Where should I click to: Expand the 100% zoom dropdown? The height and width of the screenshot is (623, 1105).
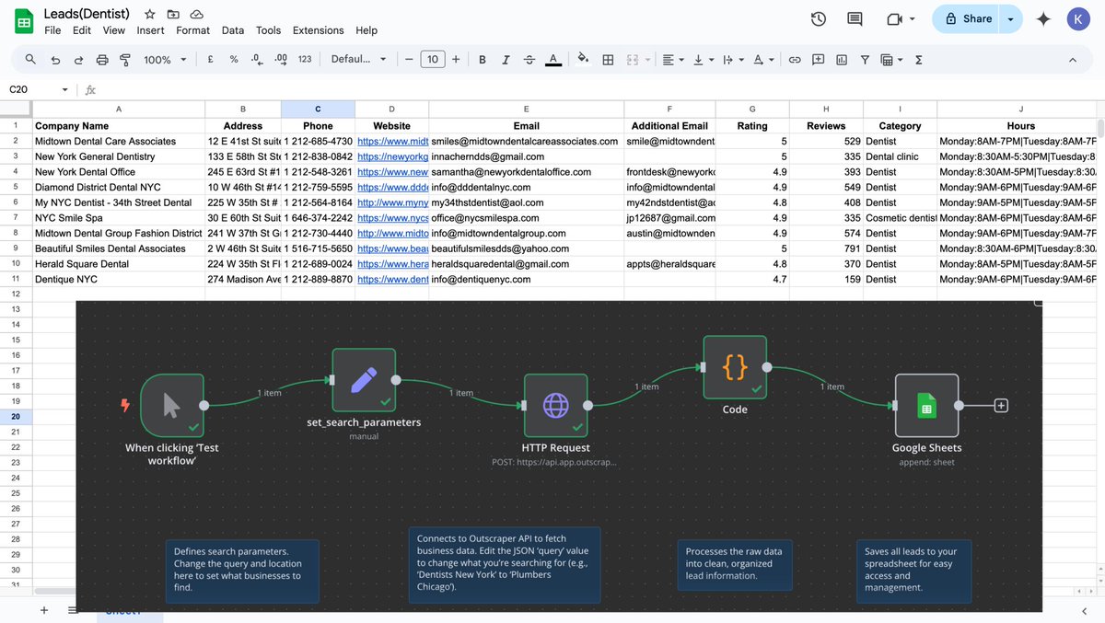pyautogui.click(x=165, y=60)
